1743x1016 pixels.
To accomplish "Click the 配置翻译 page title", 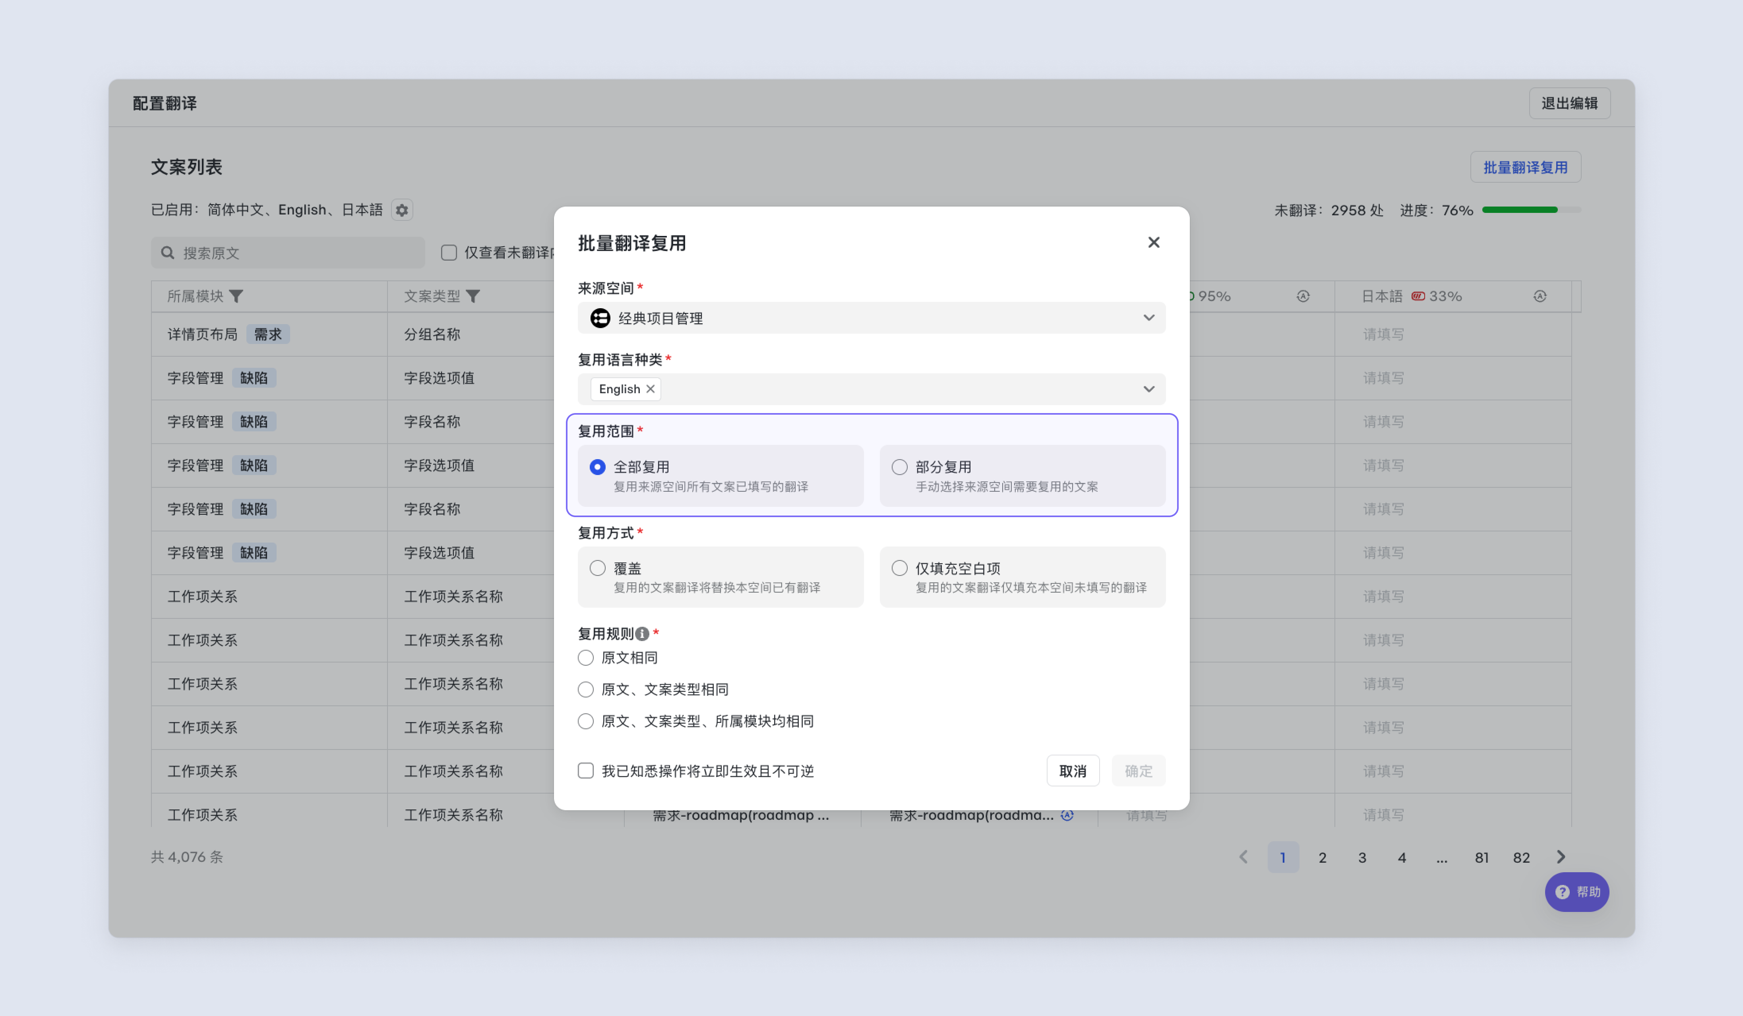I will pos(165,104).
